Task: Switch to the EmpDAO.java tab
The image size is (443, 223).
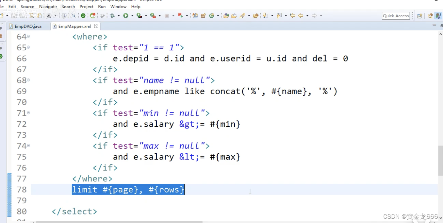Action: tap(28, 26)
